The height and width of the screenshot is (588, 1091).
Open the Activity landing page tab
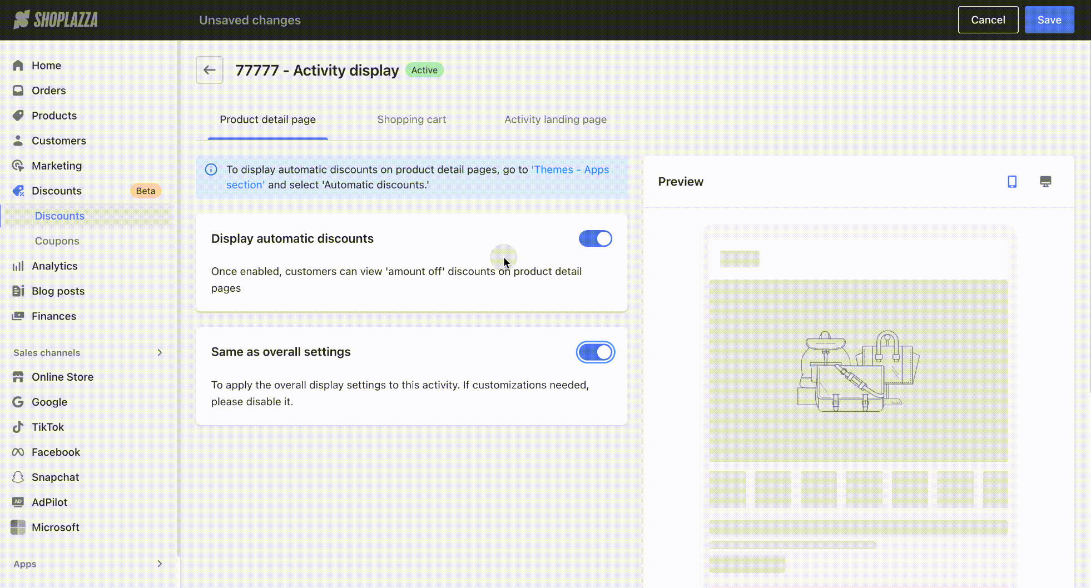(x=555, y=119)
